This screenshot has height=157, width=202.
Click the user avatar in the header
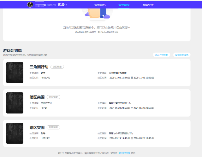(x=30, y=5)
